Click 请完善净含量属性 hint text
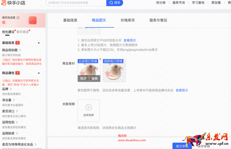231x149 pixels. (13, 105)
